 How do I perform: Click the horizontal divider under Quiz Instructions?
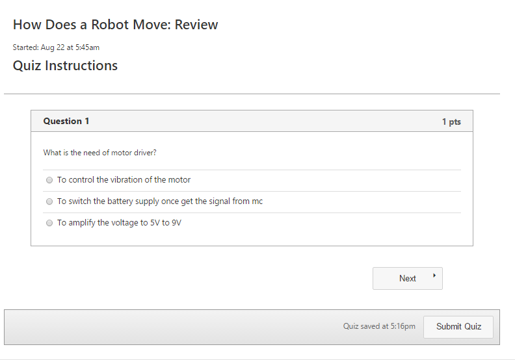[252, 94]
